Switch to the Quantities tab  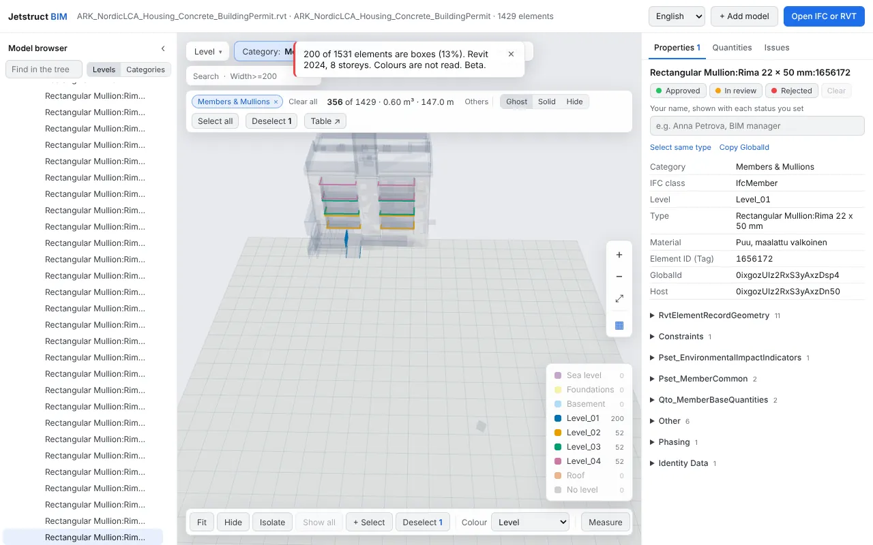point(732,48)
